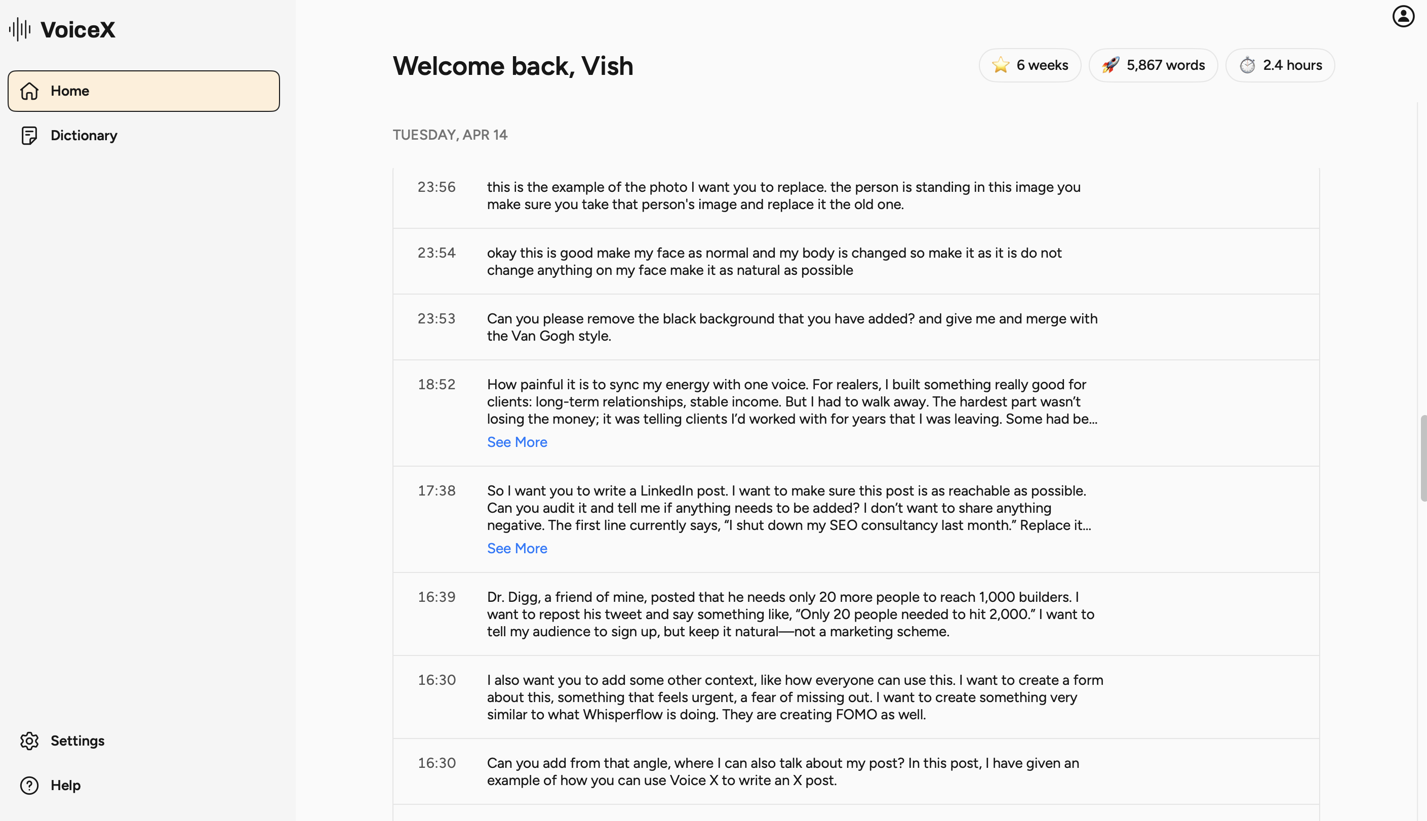Click the 23:53 Van Gogh style entry

click(792, 327)
